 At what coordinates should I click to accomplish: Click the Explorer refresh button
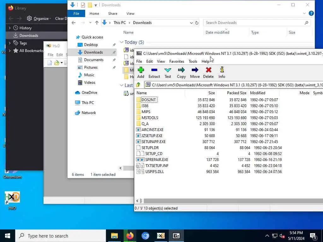tap(197, 23)
